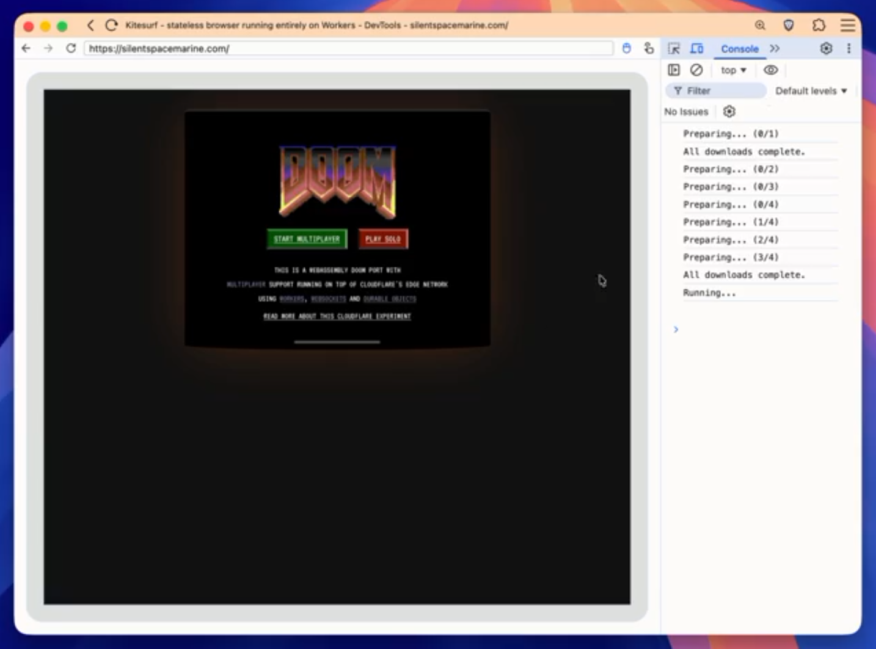Click the window's green maximize button
This screenshot has height=649, width=876.
tap(62, 26)
